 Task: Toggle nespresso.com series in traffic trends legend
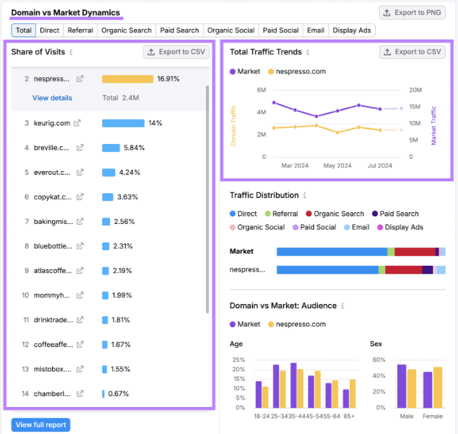tap(297, 72)
